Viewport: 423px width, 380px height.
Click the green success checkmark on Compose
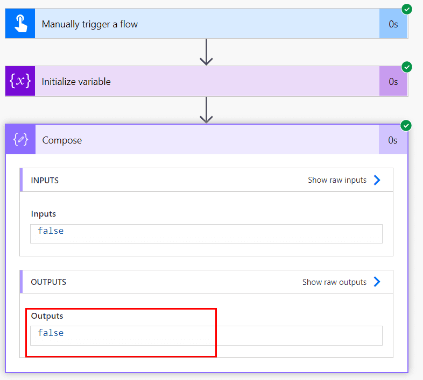(x=406, y=126)
